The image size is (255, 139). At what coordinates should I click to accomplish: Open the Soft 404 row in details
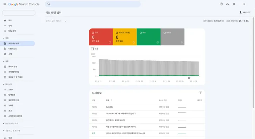coord(147,107)
